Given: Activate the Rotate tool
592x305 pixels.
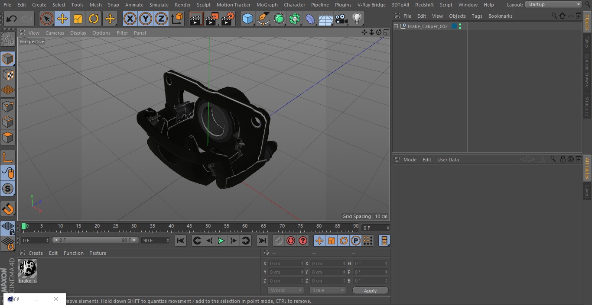Looking at the screenshot, I should coord(94,19).
